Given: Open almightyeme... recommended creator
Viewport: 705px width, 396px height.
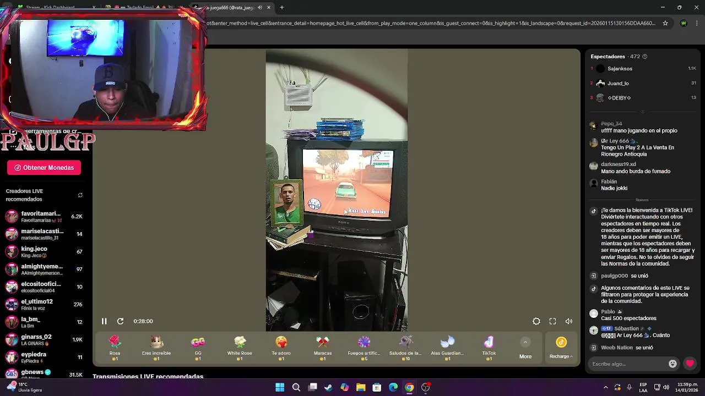Looking at the screenshot, I should pyautogui.click(x=44, y=269).
